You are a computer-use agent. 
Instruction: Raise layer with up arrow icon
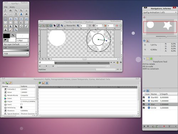click(x=144, y=127)
